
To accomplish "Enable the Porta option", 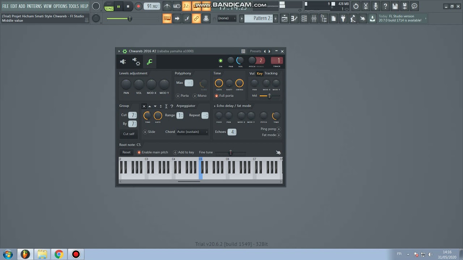I will click(182, 96).
